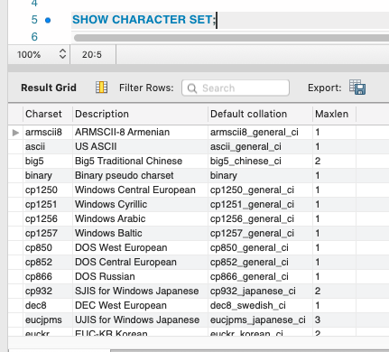Select the ascii charset cell
This screenshot has width=389, height=352.
[48, 146]
